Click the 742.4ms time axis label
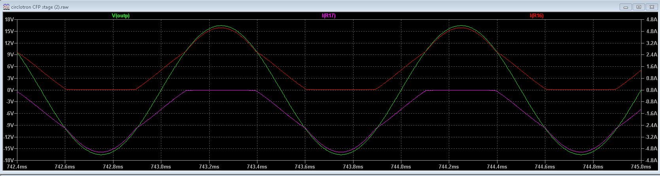This screenshot has width=660, height=176. [17, 167]
